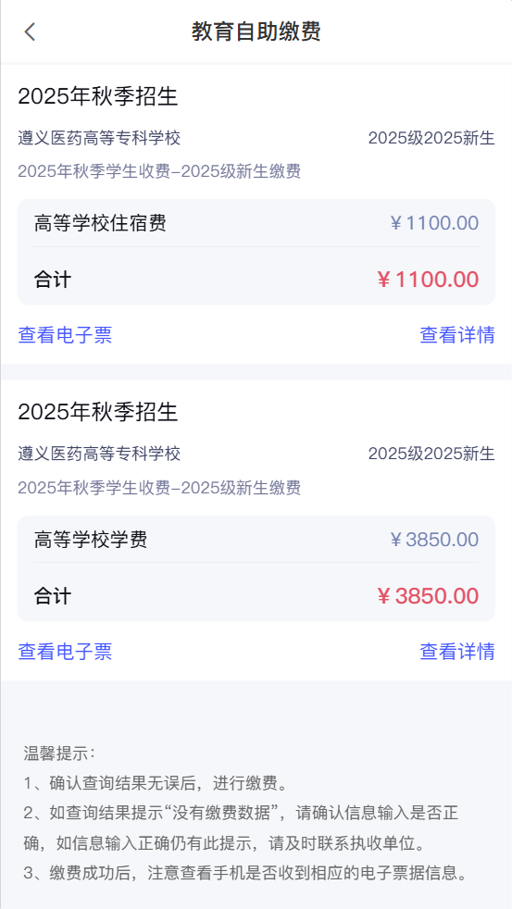
Task: Click the grey ¥3850.00 tuition fee amount
Action: [434, 539]
